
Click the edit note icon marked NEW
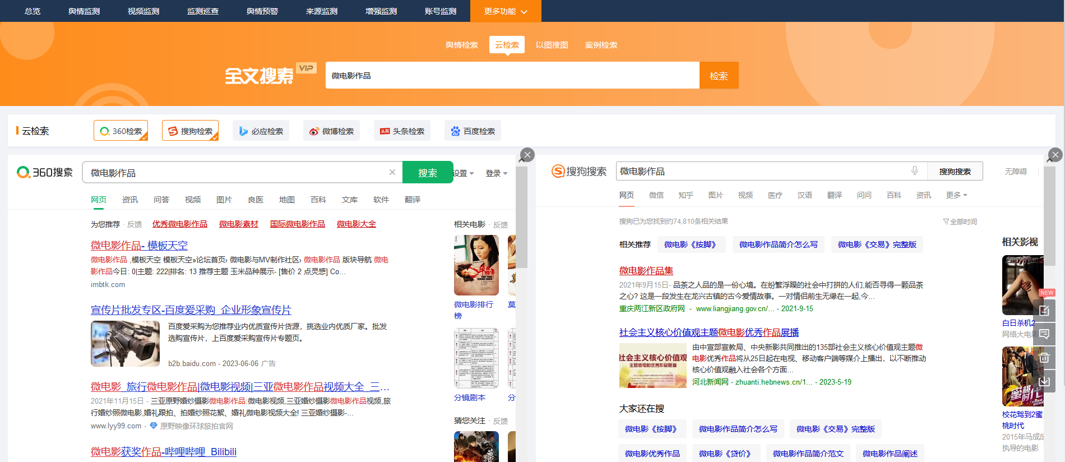click(1044, 310)
